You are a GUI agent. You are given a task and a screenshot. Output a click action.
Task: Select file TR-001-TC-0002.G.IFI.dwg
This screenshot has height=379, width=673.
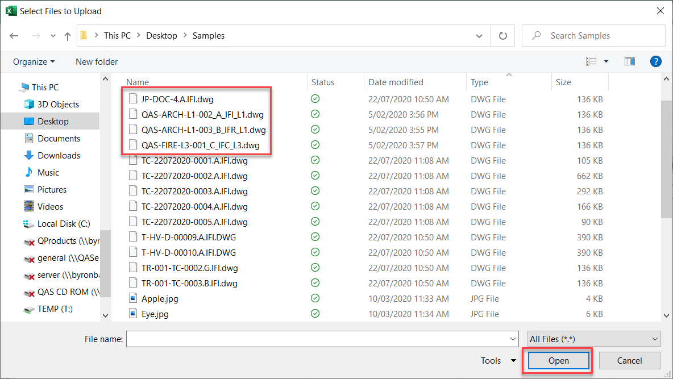point(190,268)
